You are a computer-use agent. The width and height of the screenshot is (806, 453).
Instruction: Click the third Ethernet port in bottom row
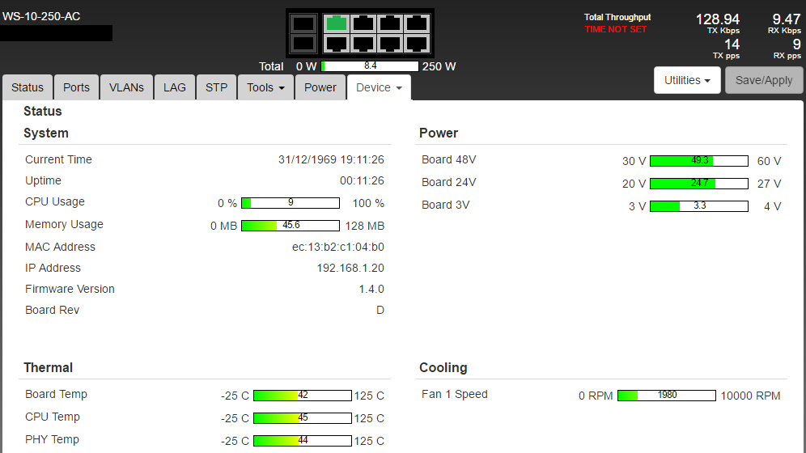click(x=390, y=43)
